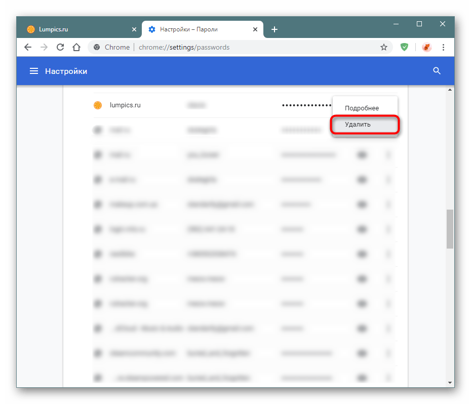
Task: Click the browser back arrow
Action: 28,47
